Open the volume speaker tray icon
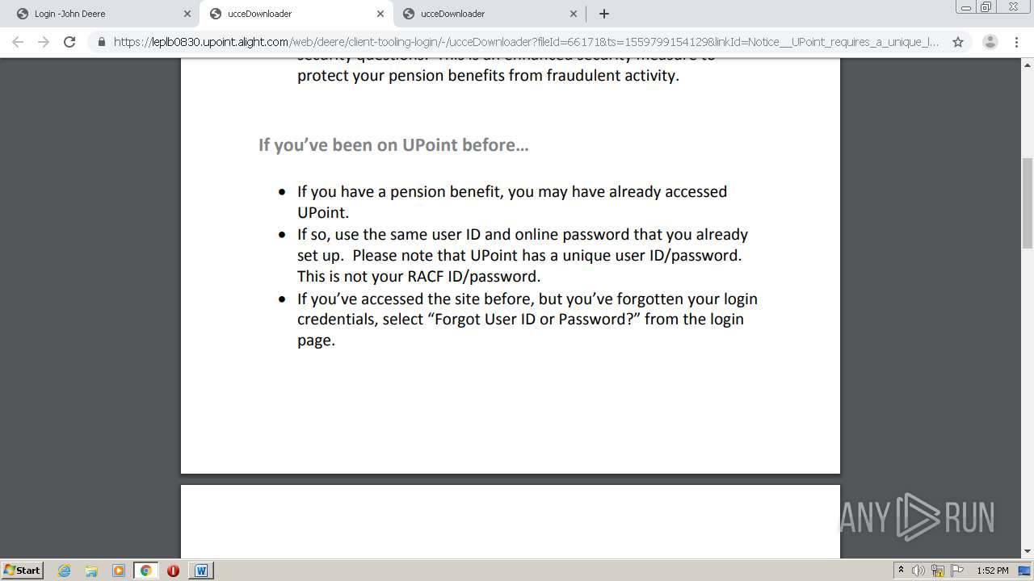 (918, 571)
